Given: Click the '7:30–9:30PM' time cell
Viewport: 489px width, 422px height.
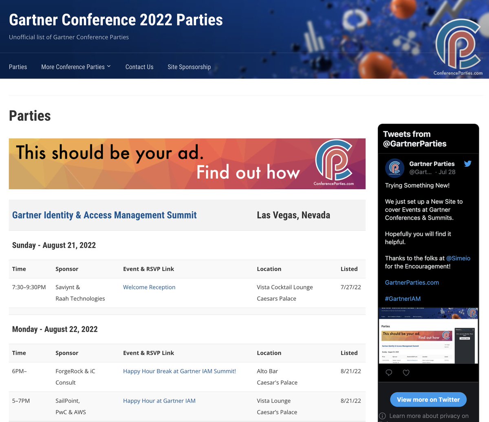Looking at the screenshot, I should coord(29,287).
